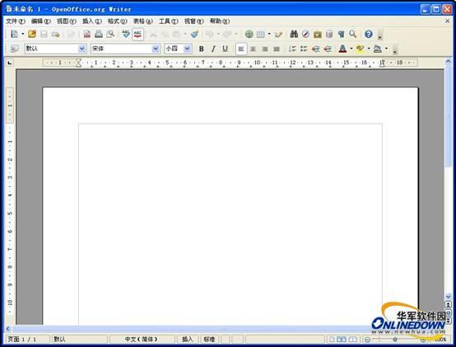Open the Styles and Formatting icon
The width and height of the screenshot is (456, 347).
click(14, 49)
